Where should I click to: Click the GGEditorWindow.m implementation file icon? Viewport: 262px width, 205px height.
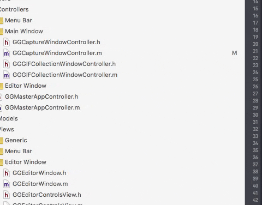pos(7,184)
